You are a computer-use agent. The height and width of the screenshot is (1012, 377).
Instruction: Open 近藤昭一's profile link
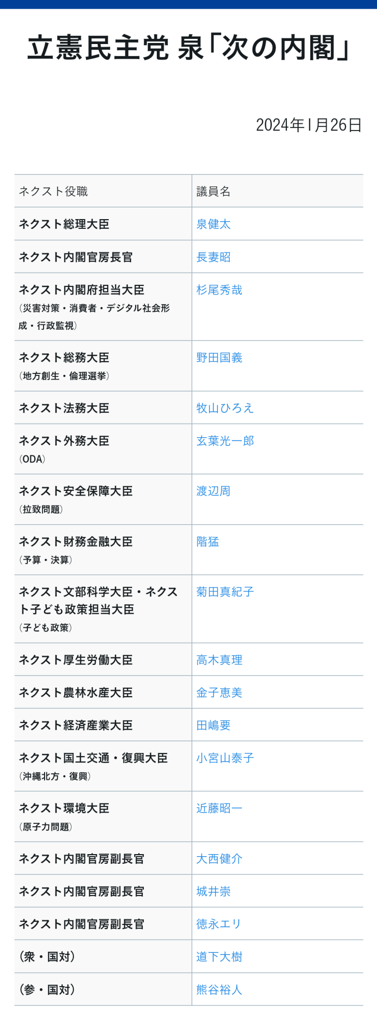(x=219, y=809)
